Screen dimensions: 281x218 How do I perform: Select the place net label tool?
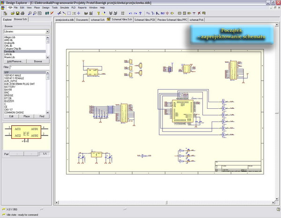click(x=163, y=13)
